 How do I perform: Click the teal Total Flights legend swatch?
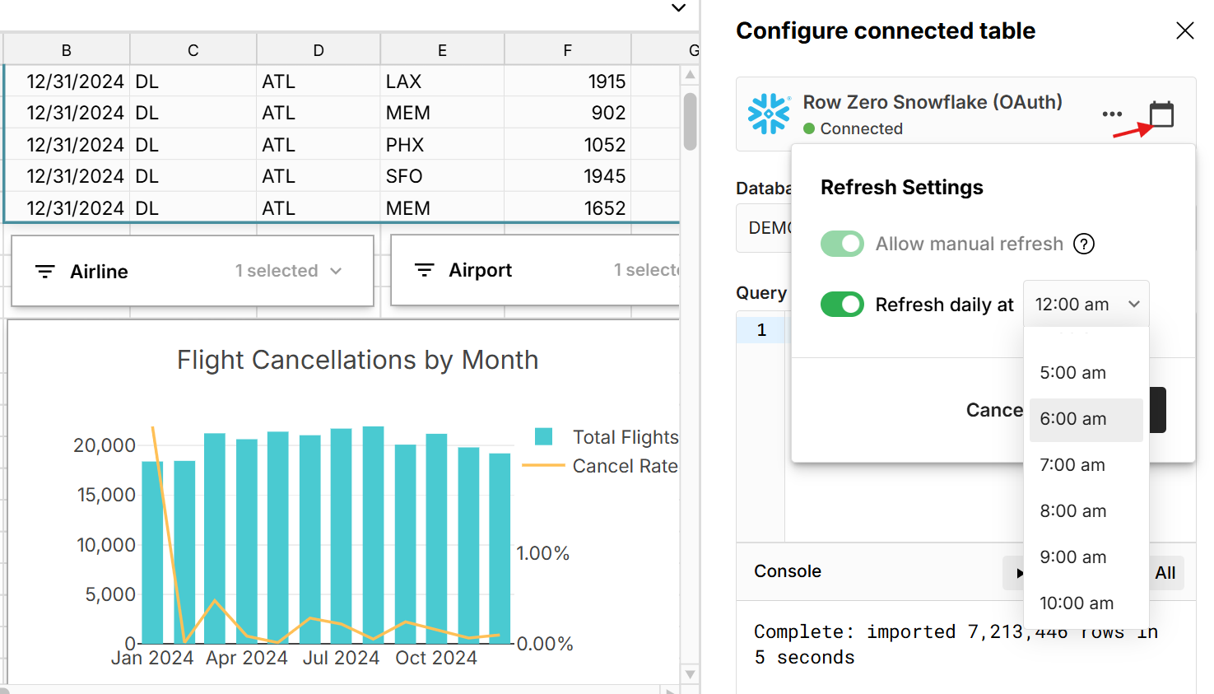point(545,436)
